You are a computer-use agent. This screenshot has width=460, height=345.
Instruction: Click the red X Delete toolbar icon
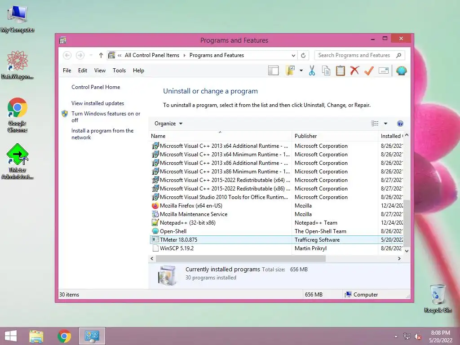pos(355,71)
